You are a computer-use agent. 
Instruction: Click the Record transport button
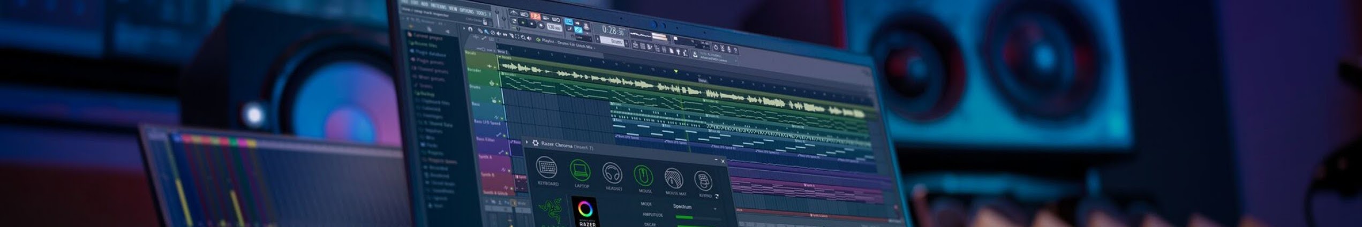click(541, 25)
